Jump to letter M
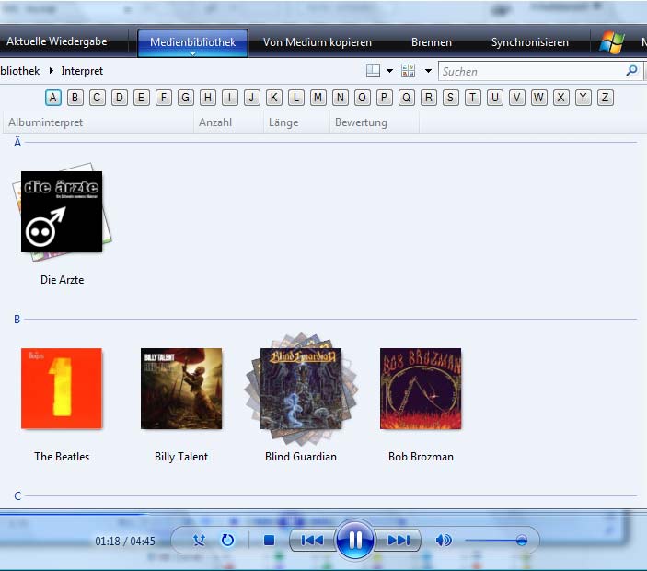Screen dimensions: 647x571 pyautogui.click(x=318, y=98)
